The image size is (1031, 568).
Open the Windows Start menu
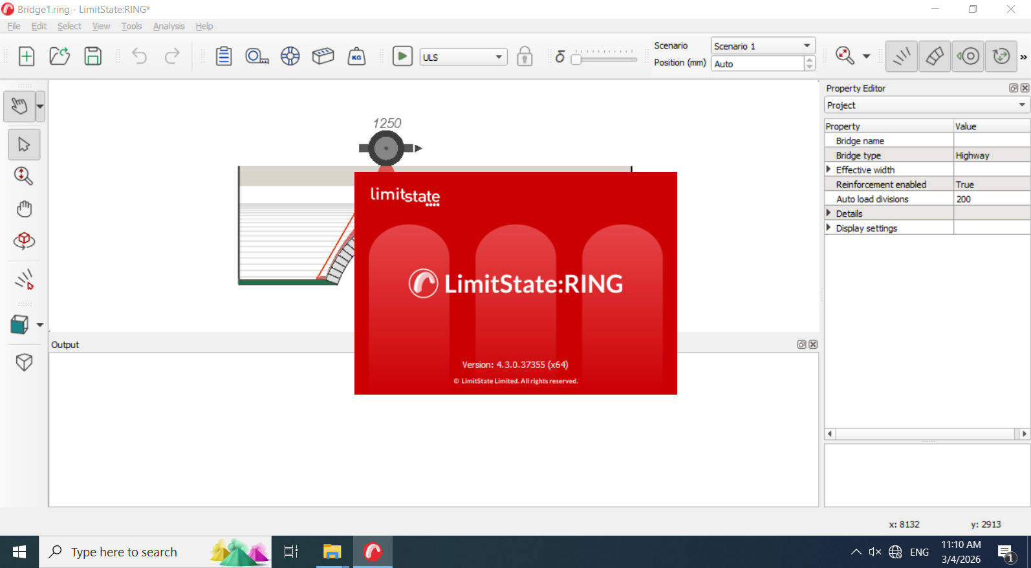tap(19, 552)
